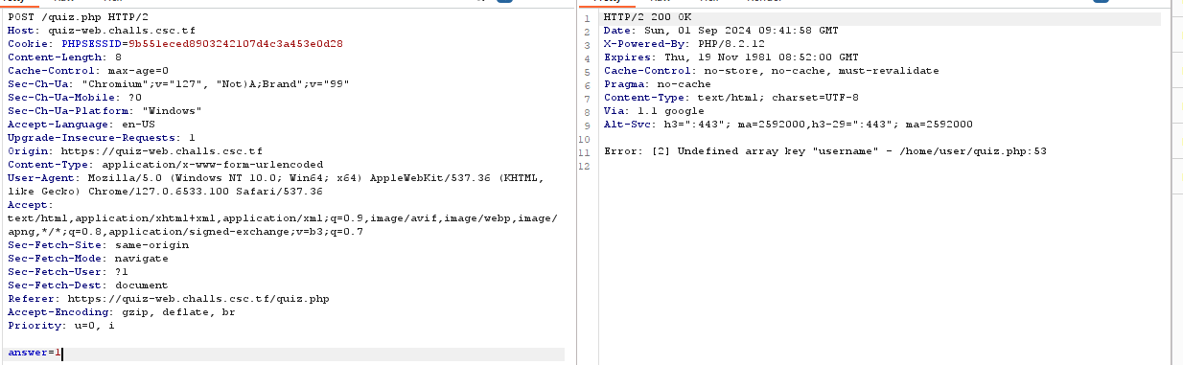The height and width of the screenshot is (365, 1183).
Task: Select the Sec-Ch-Ua "Chromium";v="127" header line
Action: pos(178,84)
